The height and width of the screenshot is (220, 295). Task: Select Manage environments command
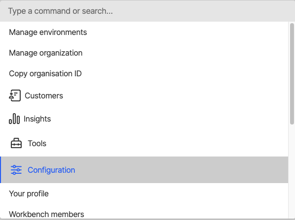click(x=144, y=32)
